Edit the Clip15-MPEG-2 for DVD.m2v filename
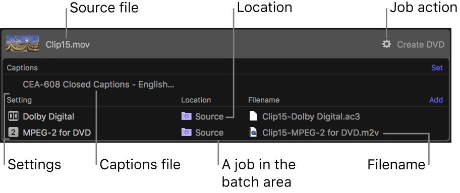This screenshot has width=460, height=193. click(x=321, y=133)
